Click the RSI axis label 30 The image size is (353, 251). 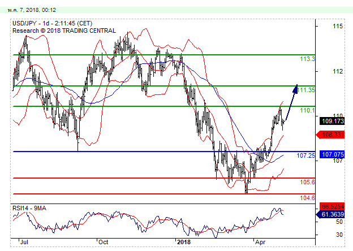pyautogui.click(x=339, y=235)
